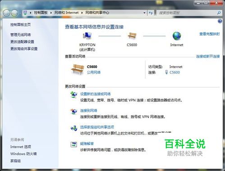Open 家庭组 in the sidebar
This screenshot has height=171, width=225.
pos(15,161)
